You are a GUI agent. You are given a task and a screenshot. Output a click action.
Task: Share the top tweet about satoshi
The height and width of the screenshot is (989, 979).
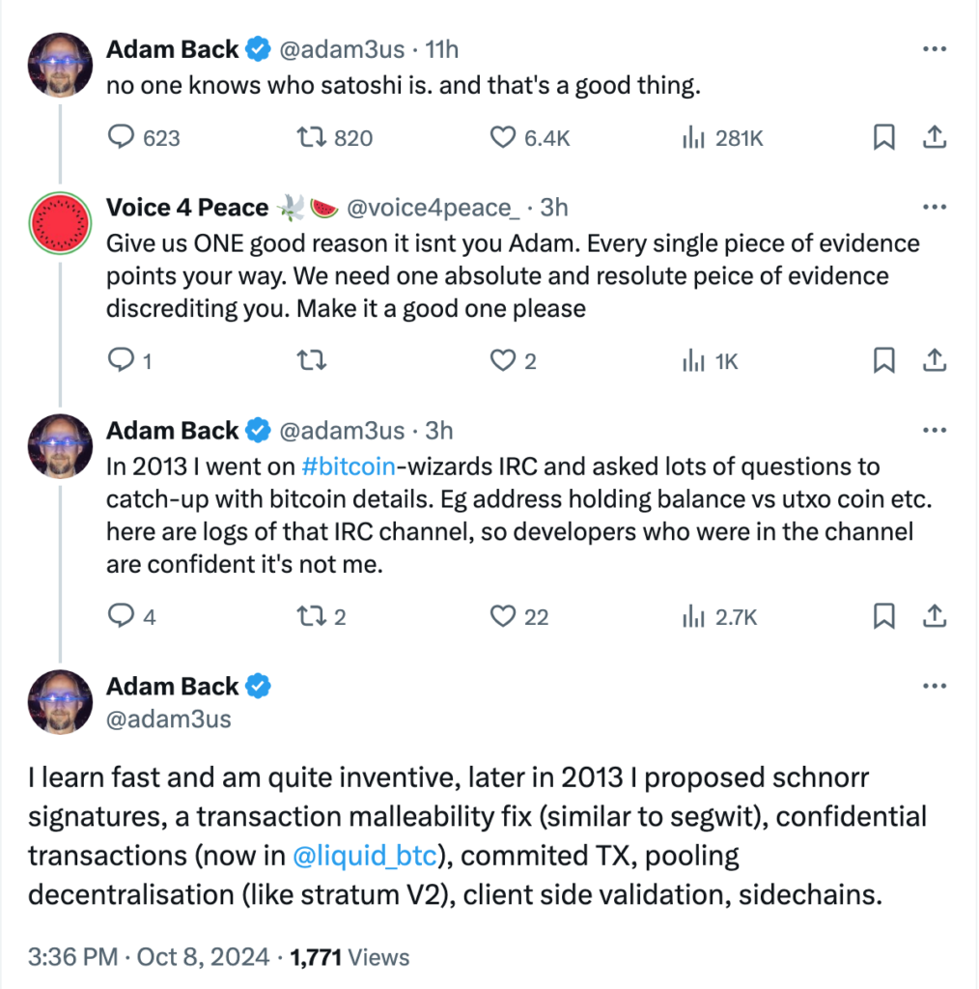point(934,138)
